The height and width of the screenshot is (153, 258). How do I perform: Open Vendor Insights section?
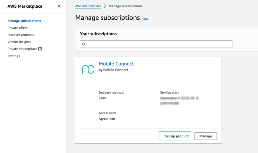(x=19, y=42)
